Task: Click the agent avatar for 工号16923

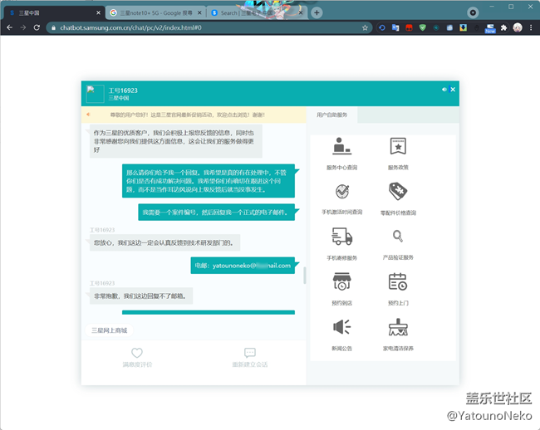Action: coord(95,94)
